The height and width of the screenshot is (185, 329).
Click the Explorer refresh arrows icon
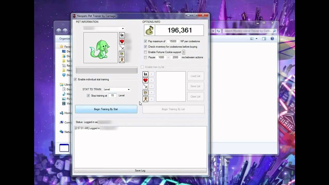(x=218, y=31)
